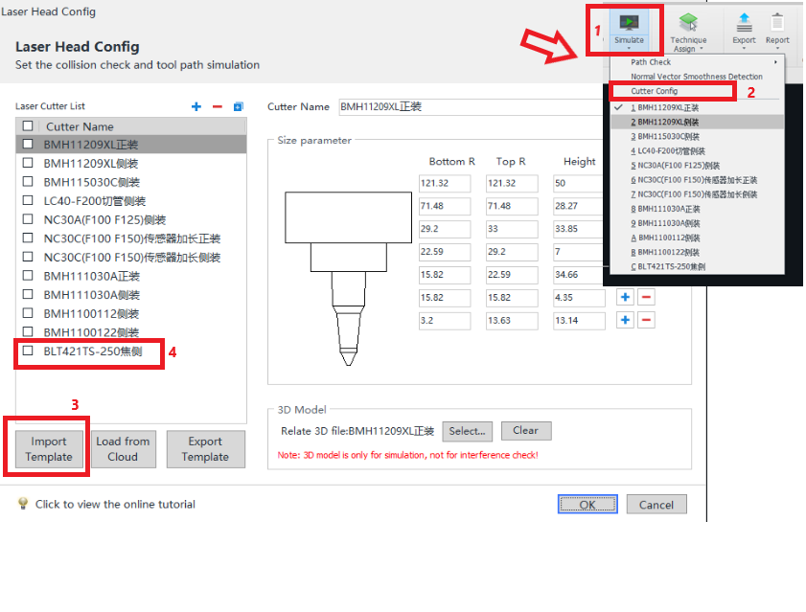This screenshot has width=806, height=612.
Task: Click the Load from Cloud button
Action: pos(123,449)
